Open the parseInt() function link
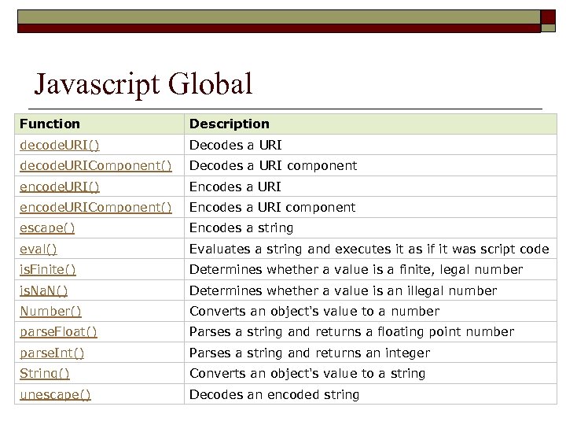 pyautogui.click(x=51, y=353)
